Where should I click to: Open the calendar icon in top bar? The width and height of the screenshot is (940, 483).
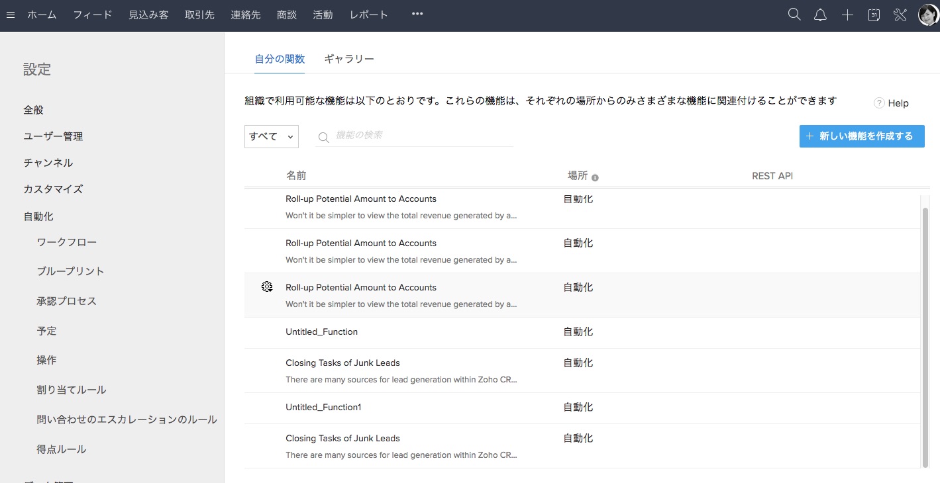click(x=874, y=15)
